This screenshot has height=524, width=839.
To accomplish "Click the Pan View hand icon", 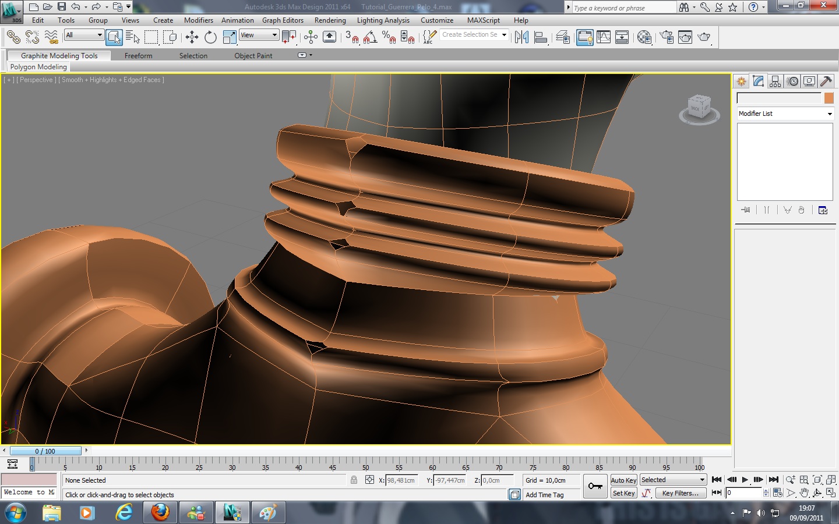I will 804,493.
